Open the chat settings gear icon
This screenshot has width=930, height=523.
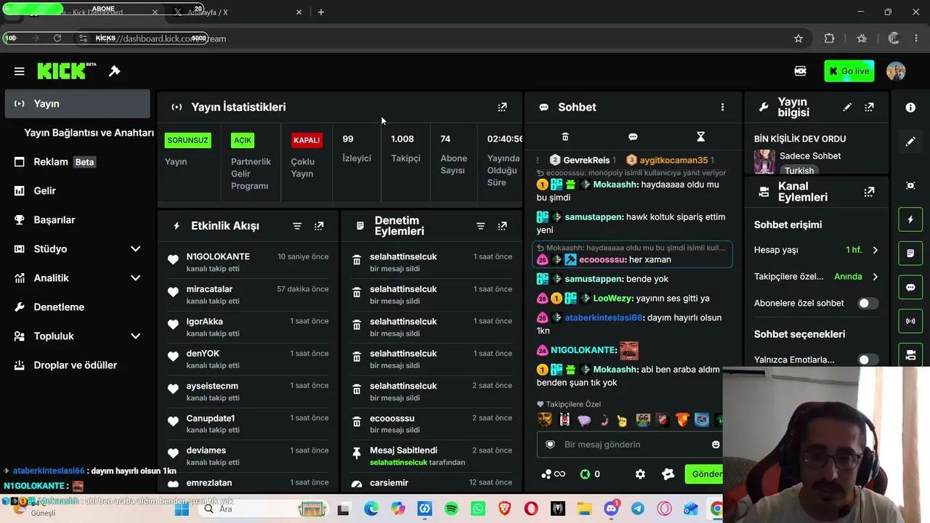(640, 474)
